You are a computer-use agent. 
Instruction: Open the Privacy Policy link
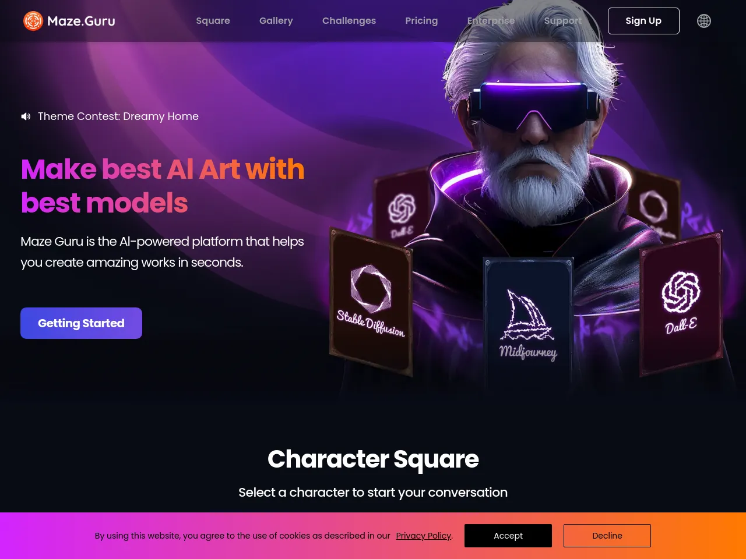click(424, 536)
